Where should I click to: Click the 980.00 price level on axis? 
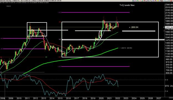pyautogui.click(x=169, y=59)
